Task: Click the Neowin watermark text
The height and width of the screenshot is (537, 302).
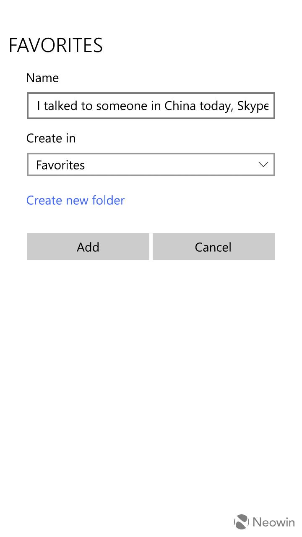Action: (273, 522)
